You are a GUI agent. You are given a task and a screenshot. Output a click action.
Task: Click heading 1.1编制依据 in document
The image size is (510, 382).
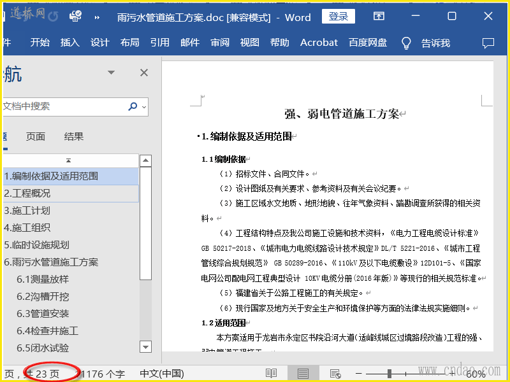click(224, 159)
